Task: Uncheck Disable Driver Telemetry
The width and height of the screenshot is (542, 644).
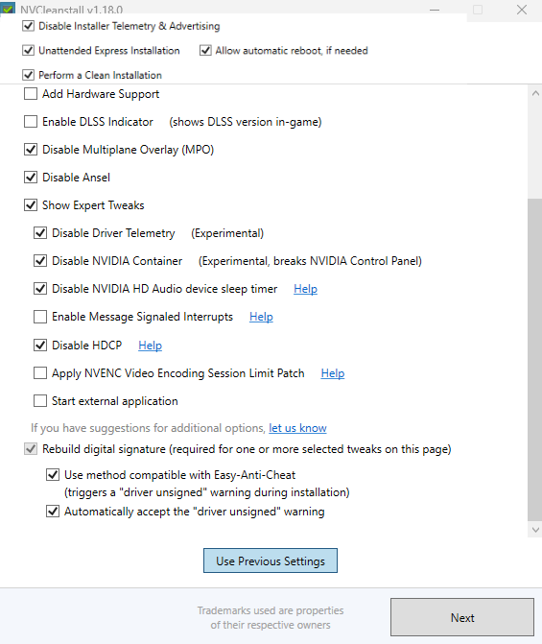Action: point(40,233)
